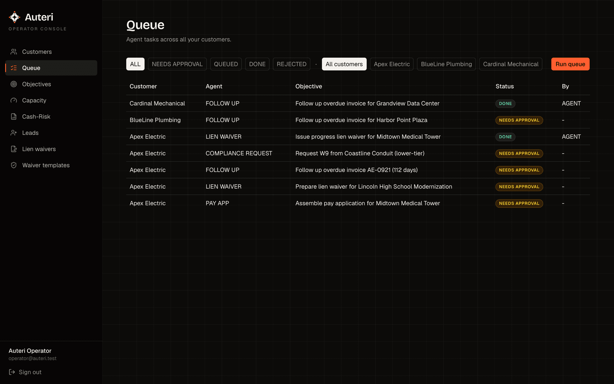Filter tasks to Cardinal Mechanical
Viewport: 614px width, 384px height.
click(x=511, y=64)
